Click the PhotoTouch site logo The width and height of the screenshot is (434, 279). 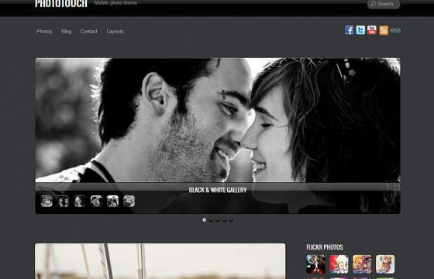(61, 4)
